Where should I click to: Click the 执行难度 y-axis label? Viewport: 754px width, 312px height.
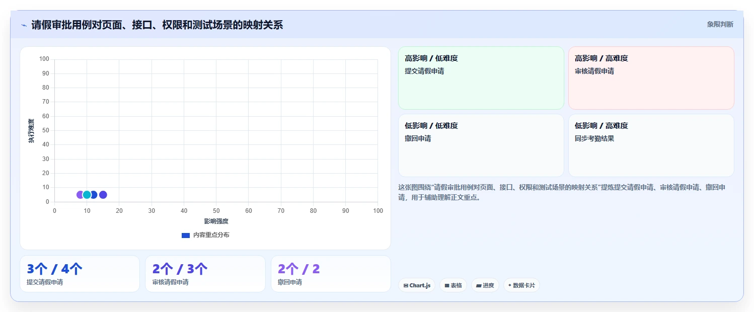(31, 131)
